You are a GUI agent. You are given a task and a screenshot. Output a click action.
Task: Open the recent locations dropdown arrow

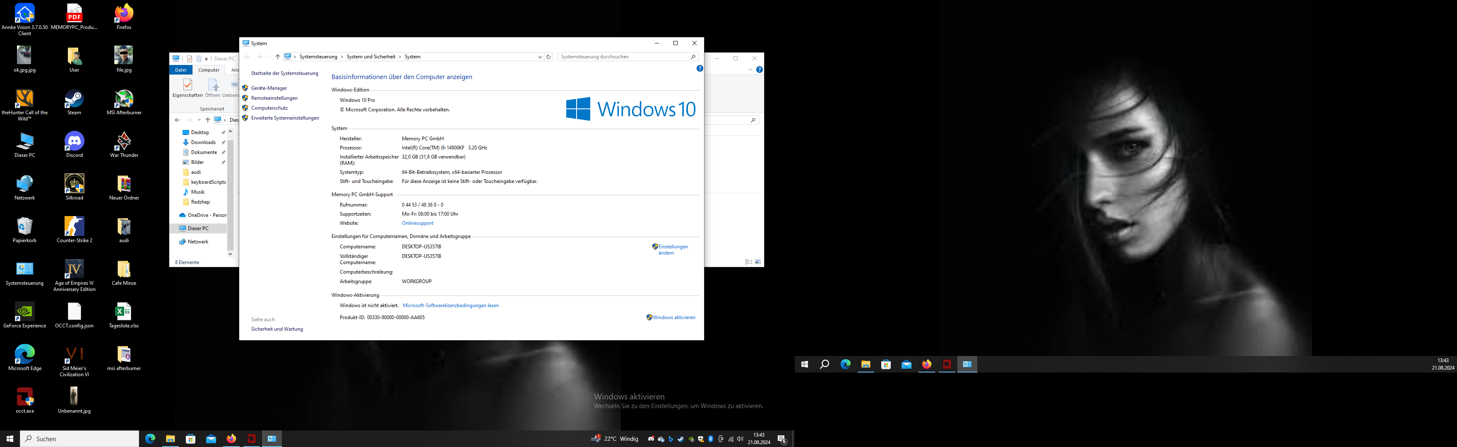(x=269, y=57)
